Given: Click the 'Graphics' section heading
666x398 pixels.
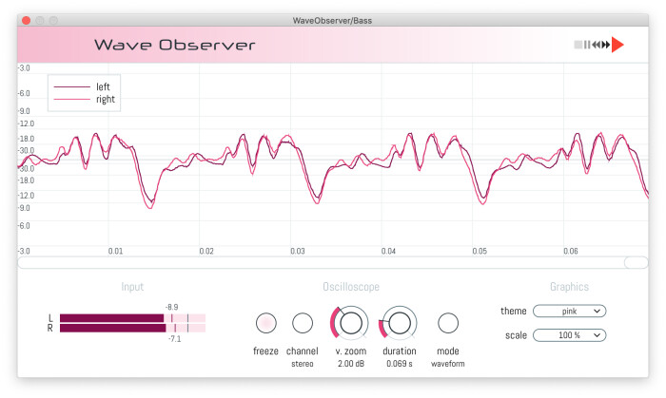Looking at the screenshot, I should (x=569, y=287).
